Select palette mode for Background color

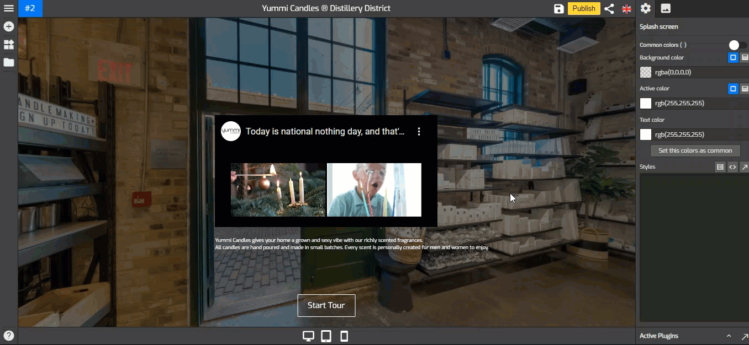tap(744, 57)
